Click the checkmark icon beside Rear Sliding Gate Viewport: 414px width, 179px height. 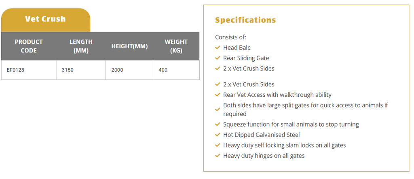(218, 58)
